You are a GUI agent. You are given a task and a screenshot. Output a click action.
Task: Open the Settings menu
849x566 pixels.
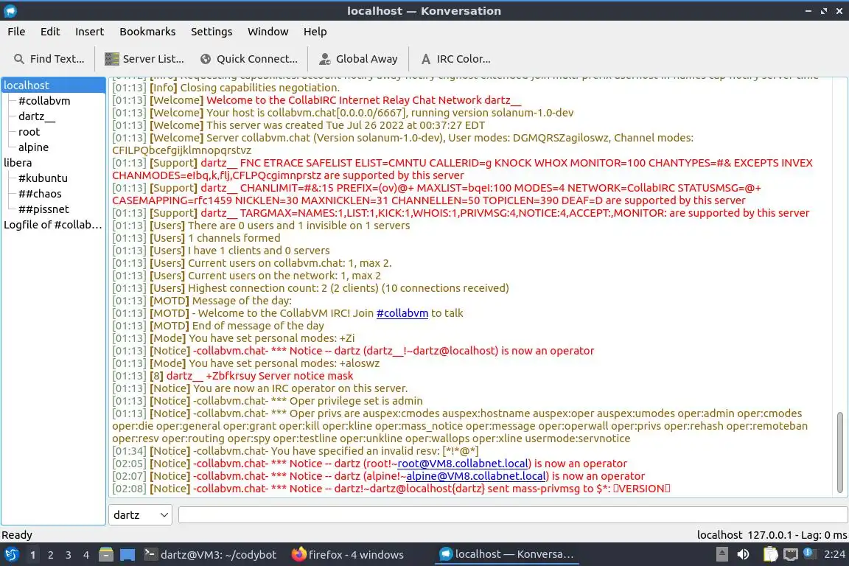(x=212, y=32)
